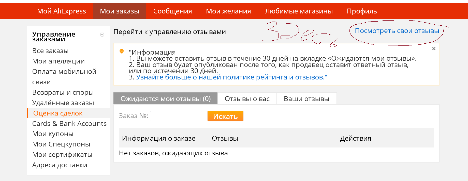Go to Мои желания in top navigation
Image resolution: width=468 pixels, height=181 pixels.
[228, 11]
